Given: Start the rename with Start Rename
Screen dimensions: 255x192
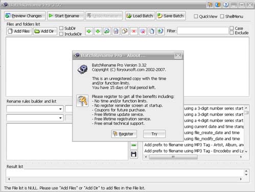Looking at the screenshot, I should pyautogui.click(x=65, y=16).
